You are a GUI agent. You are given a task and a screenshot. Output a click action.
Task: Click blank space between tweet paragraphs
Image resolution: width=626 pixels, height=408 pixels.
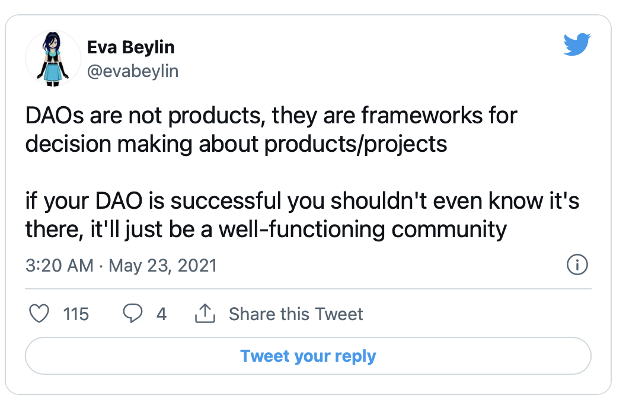pyautogui.click(x=296, y=172)
